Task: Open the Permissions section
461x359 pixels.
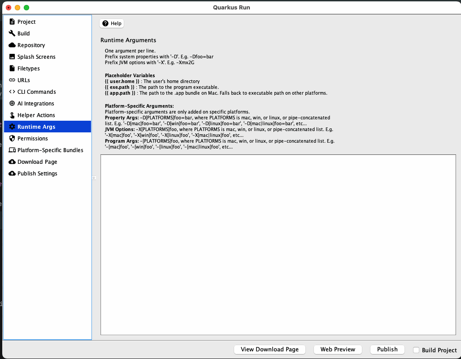Action: pos(48,138)
